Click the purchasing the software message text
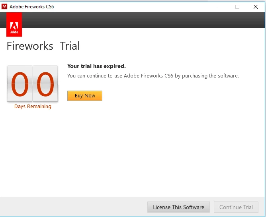 click(x=153, y=76)
